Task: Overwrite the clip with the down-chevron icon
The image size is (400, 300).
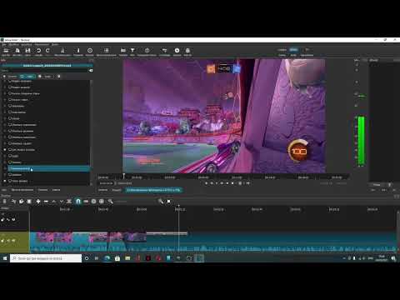Action: (62, 202)
